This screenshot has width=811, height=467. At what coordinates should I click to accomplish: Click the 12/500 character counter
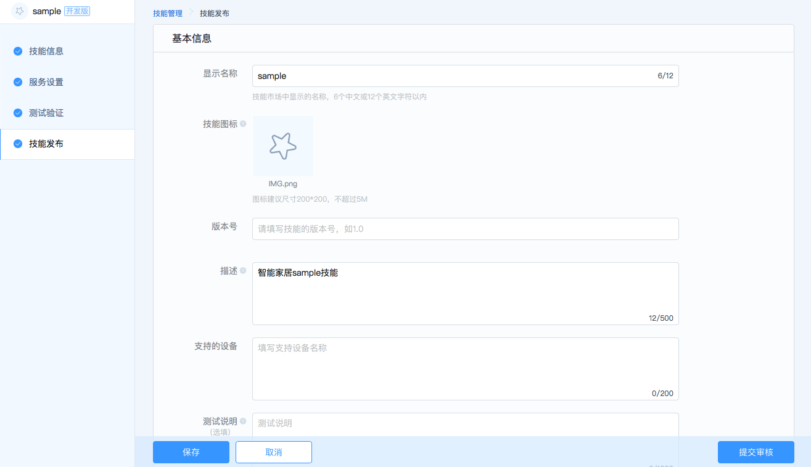[661, 318]
